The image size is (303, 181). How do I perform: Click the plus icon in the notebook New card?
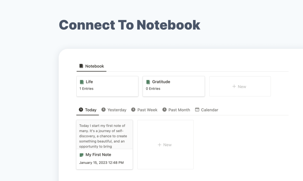[234, 86]
